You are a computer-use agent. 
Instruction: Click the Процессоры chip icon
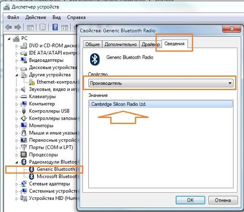point(24,155)
